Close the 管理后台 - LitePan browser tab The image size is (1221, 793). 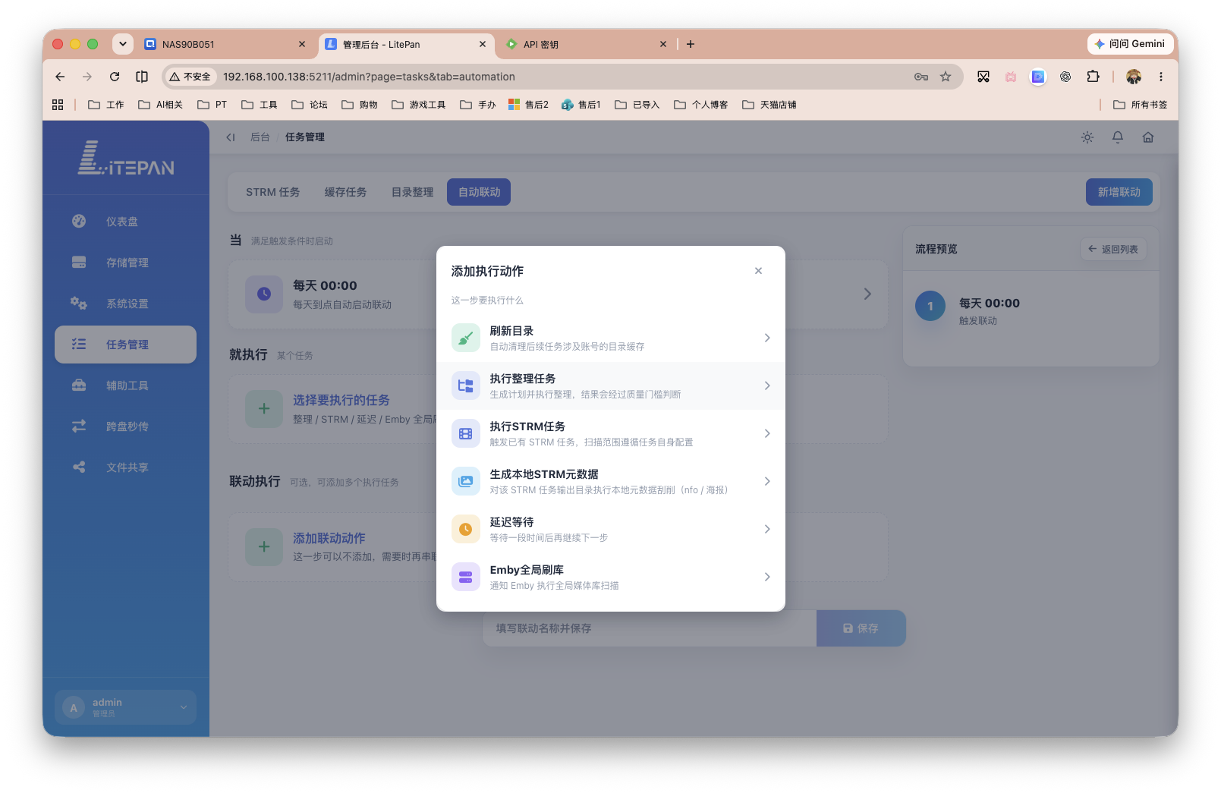[483, 45]
